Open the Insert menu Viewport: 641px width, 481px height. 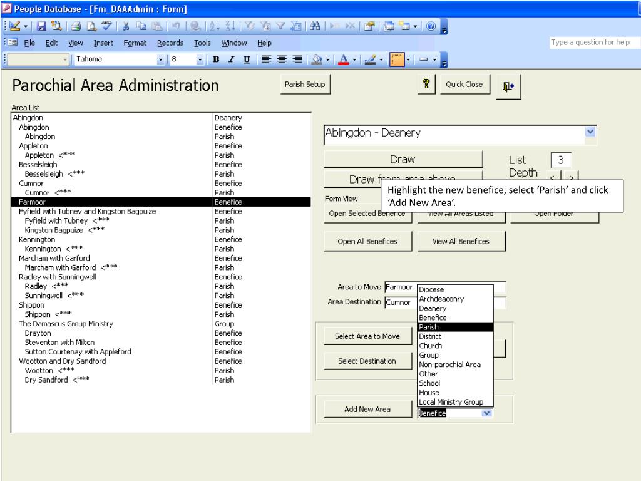(x=103, y=43)
